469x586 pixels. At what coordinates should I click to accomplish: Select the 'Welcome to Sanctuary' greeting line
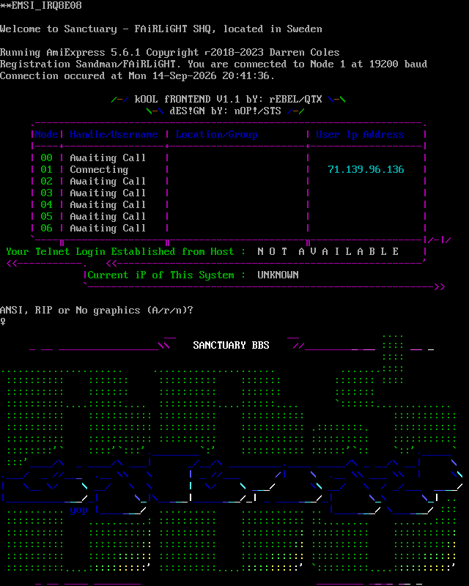tap(160, 29)
